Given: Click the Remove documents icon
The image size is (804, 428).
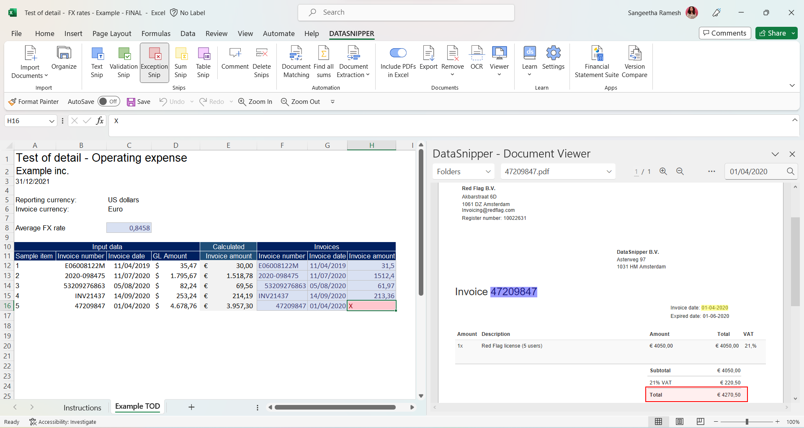Looking at the screenshot, I should tap(453, 61).
